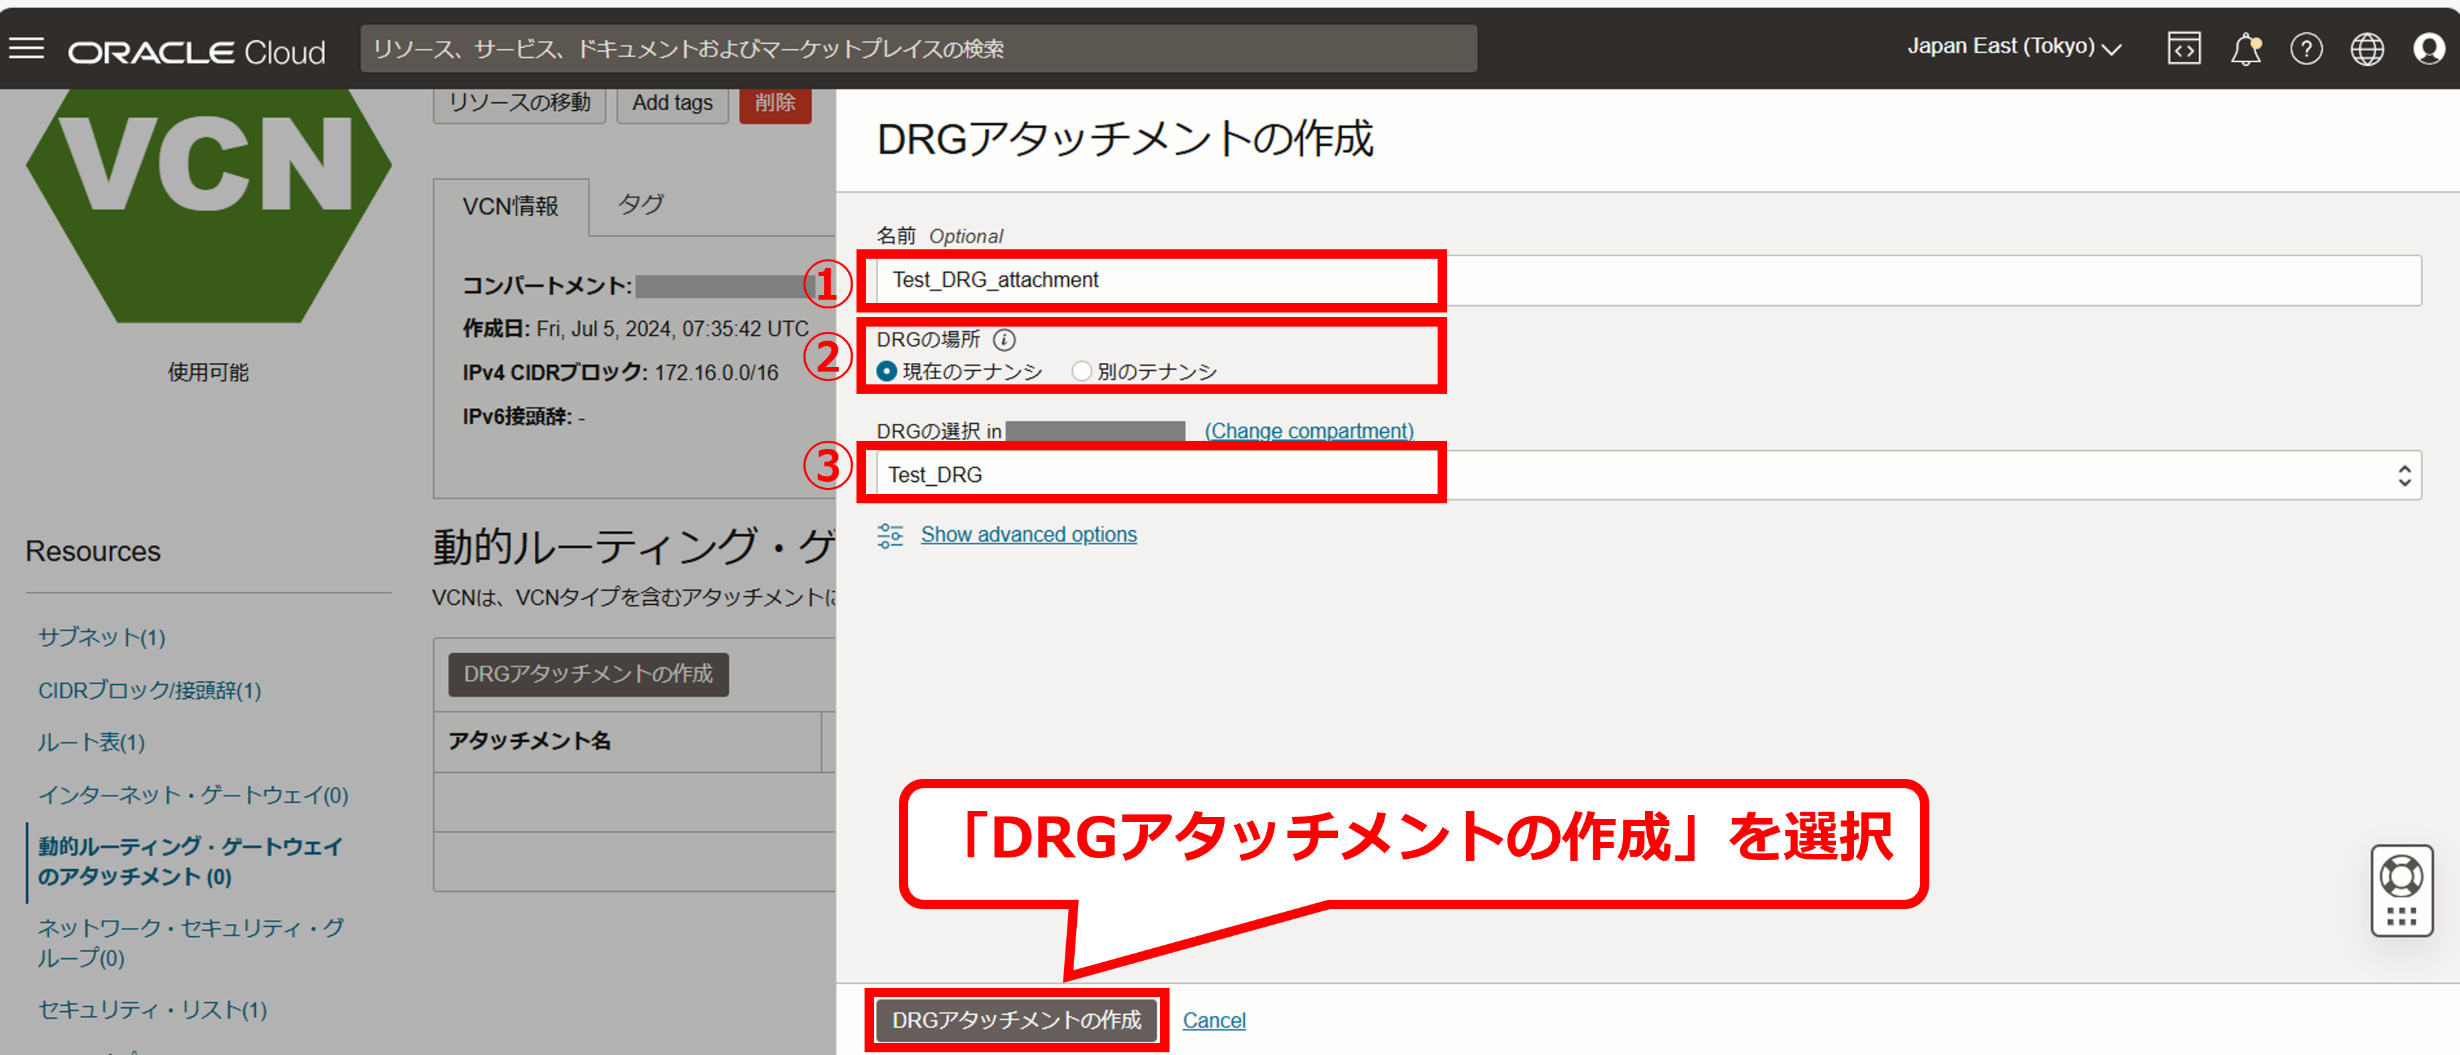Image resolution: width=2460 pixels, height=1055 pixels.
Task: Click the Cancel link
Action: pyautogui.click(x=1214, y=1021)
